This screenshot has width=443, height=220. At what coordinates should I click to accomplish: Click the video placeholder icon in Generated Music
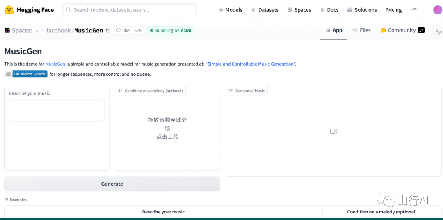click(x=333, y=132)
